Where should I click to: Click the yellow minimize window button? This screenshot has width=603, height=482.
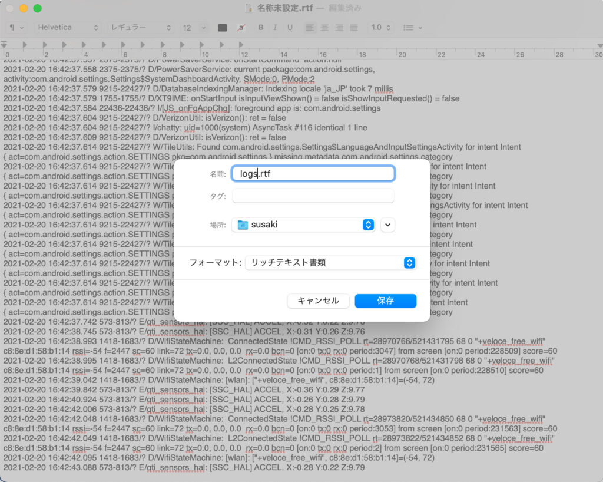[24, 8]
